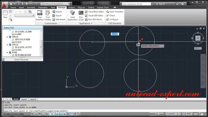Open the User Interface customization (CUI)

40,15
